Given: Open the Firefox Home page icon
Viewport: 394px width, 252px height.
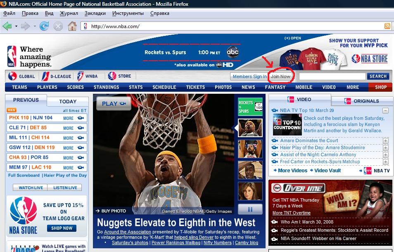Looking at the screenshot, I should (72, 26).
